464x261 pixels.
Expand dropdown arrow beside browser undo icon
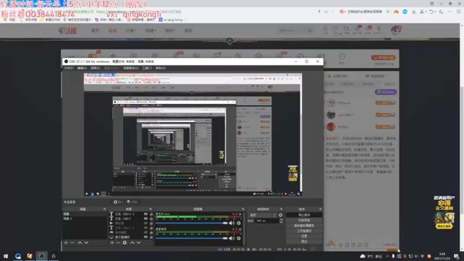[x=435, y=12]
